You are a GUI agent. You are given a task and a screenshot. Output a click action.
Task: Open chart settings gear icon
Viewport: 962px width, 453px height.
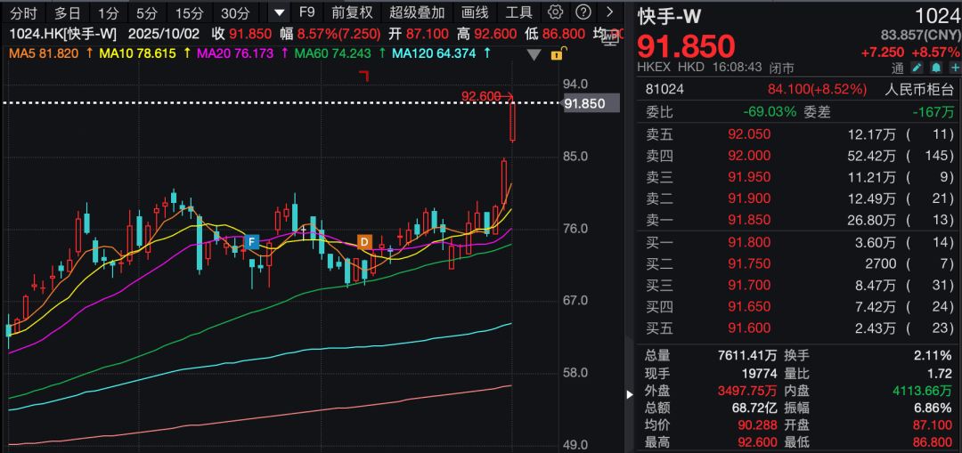coord(556,12)
